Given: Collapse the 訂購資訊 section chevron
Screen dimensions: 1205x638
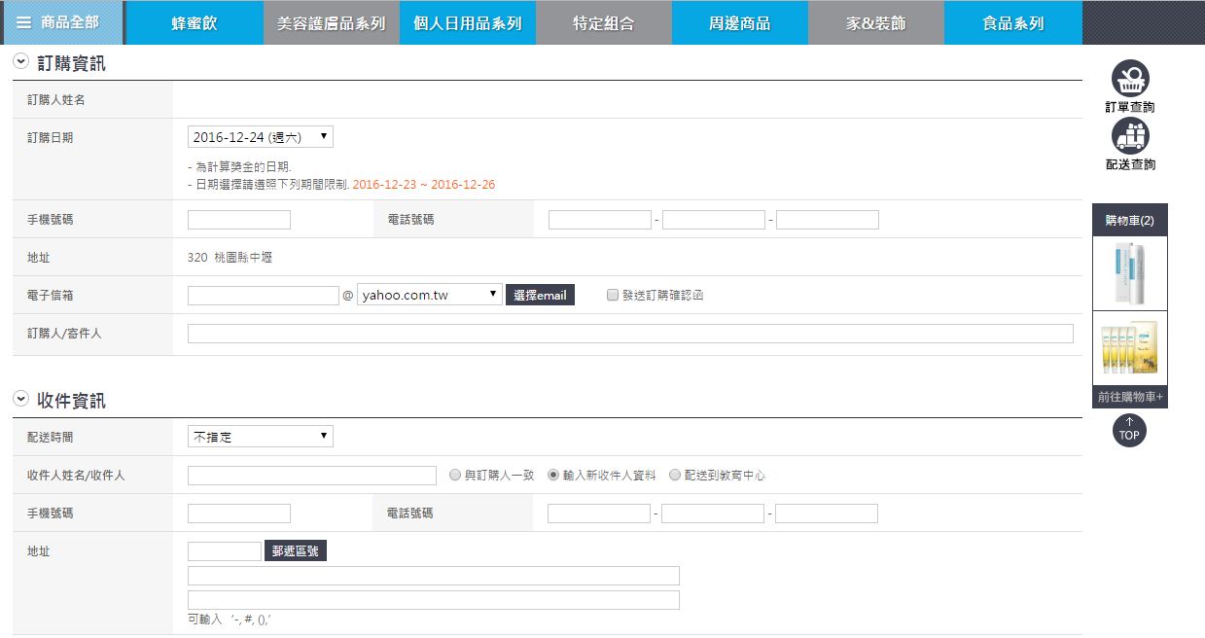Looking at the screenshot, I should tap(20, 62).
